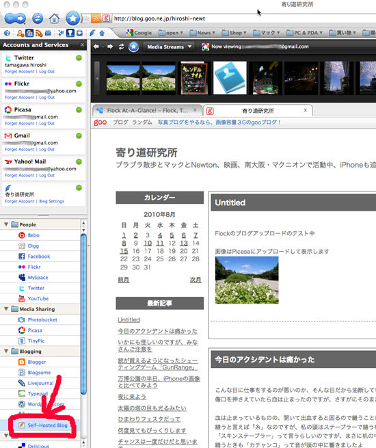The width and height of the screenshot is (376, 448).
Task: Click the media bar left scroll arrow
Action: click(x=97, y=78)
